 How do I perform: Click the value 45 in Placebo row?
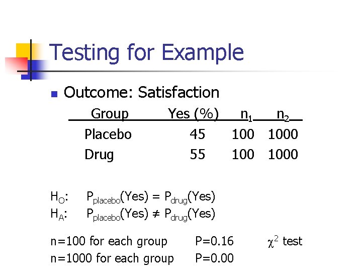click(x=198, y=134)
